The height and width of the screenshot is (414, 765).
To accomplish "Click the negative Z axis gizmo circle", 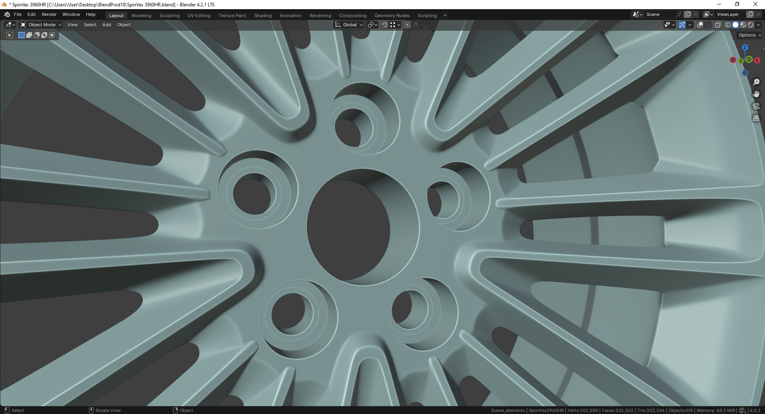I will tap(745, 73).
